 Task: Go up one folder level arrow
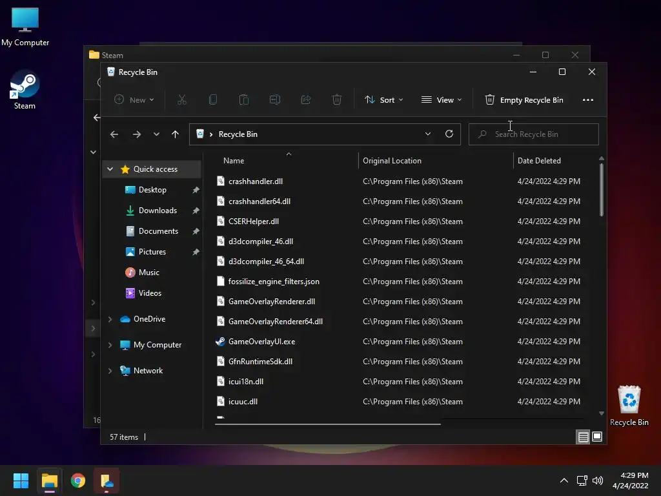coord(176,134)
